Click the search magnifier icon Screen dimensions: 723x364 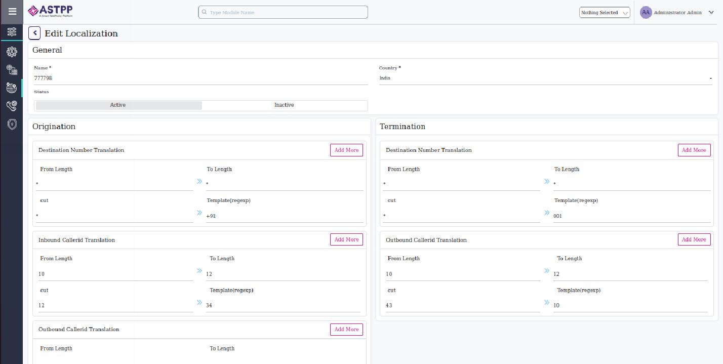[204, 12]
